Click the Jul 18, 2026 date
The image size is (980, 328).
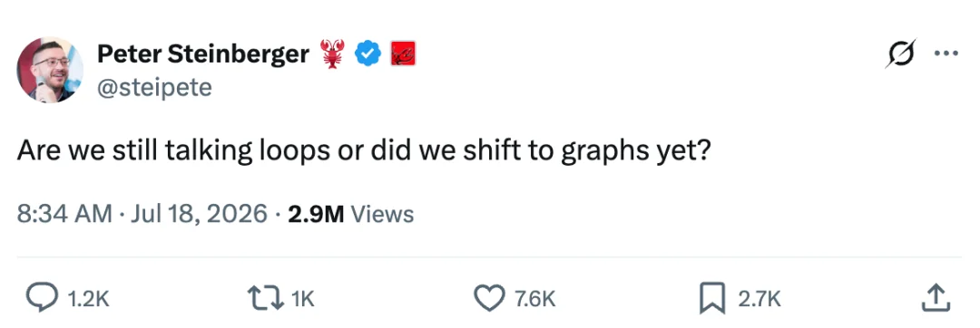click(x=197, y=215)
